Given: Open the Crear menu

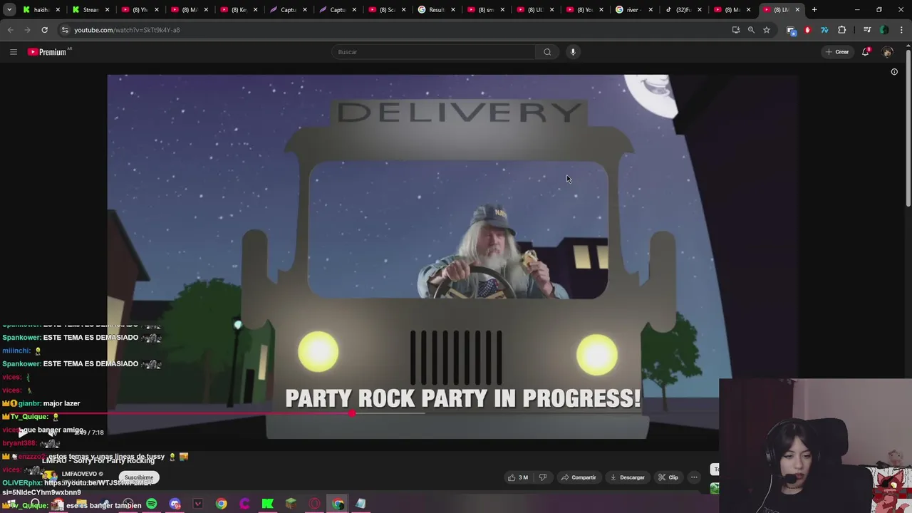Looking at the screenshot, I should click(x=837, y=52).
